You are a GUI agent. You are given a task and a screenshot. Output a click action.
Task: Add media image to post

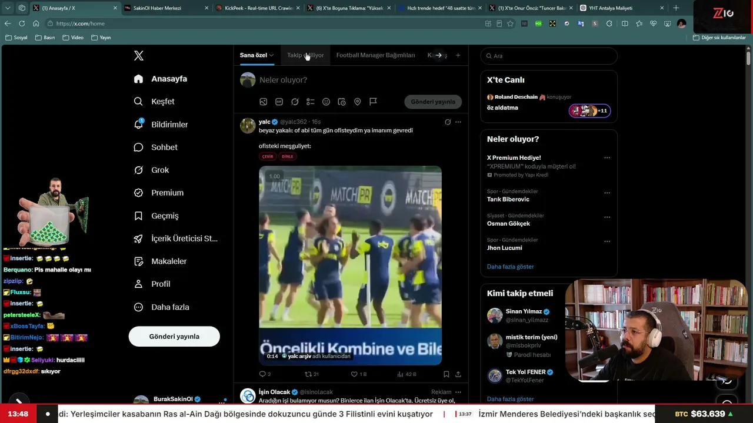[x=264, y=102]
